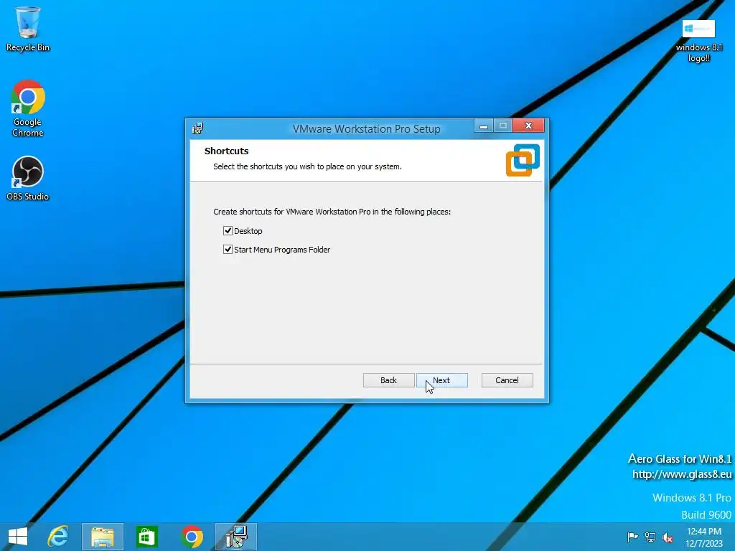Image resolution: width=735 pixels, height=551 pixels.
Task: Click the installer icon in the setup title bar
Action: tap(198, 128)
